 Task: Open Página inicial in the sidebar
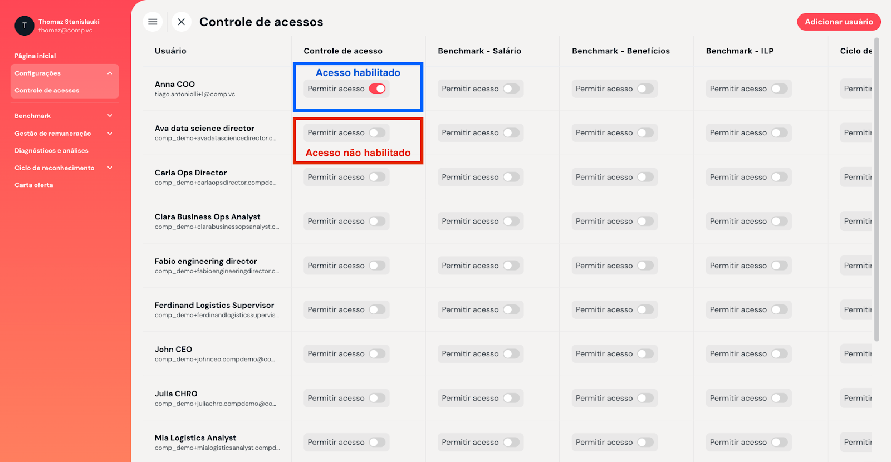[x=35, y=56]
